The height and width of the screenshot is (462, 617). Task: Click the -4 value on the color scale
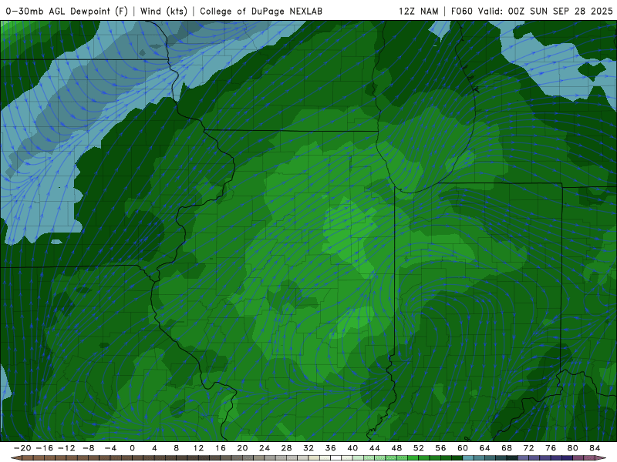coord(110,448)
